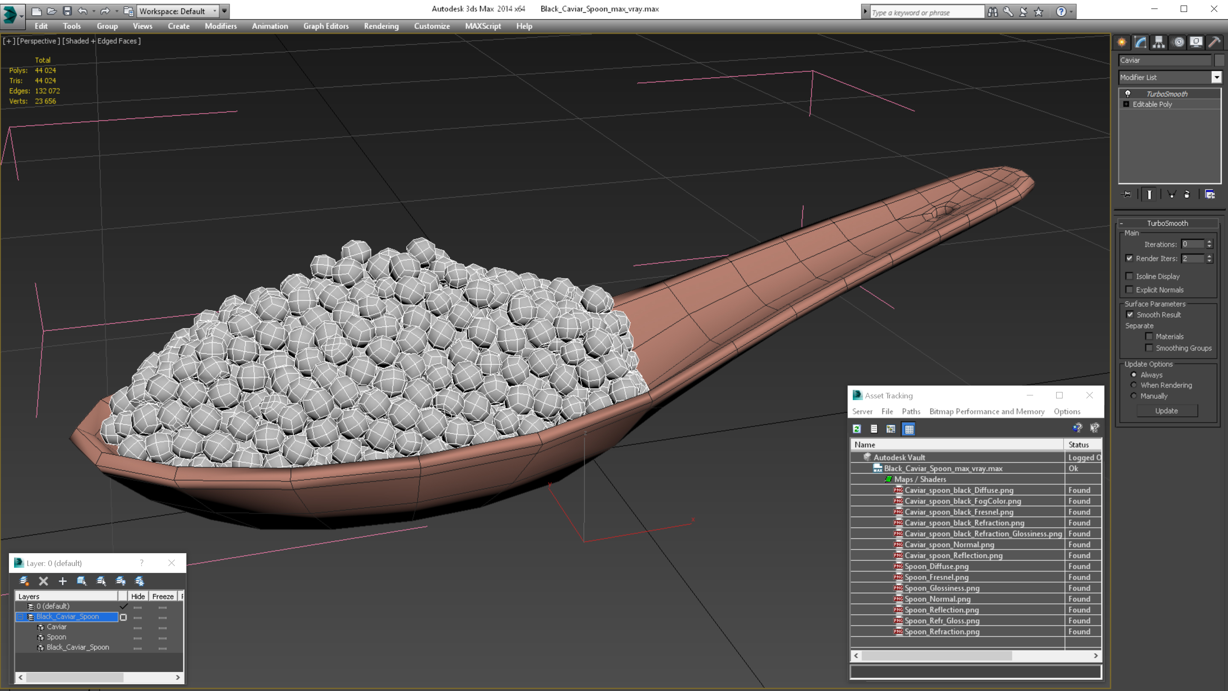
Task: Open the Modifiers menu
Action: pyautogui.click(x=221, y=26)
